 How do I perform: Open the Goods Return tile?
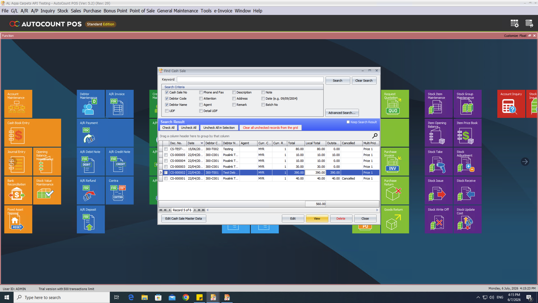coord(395,219)
